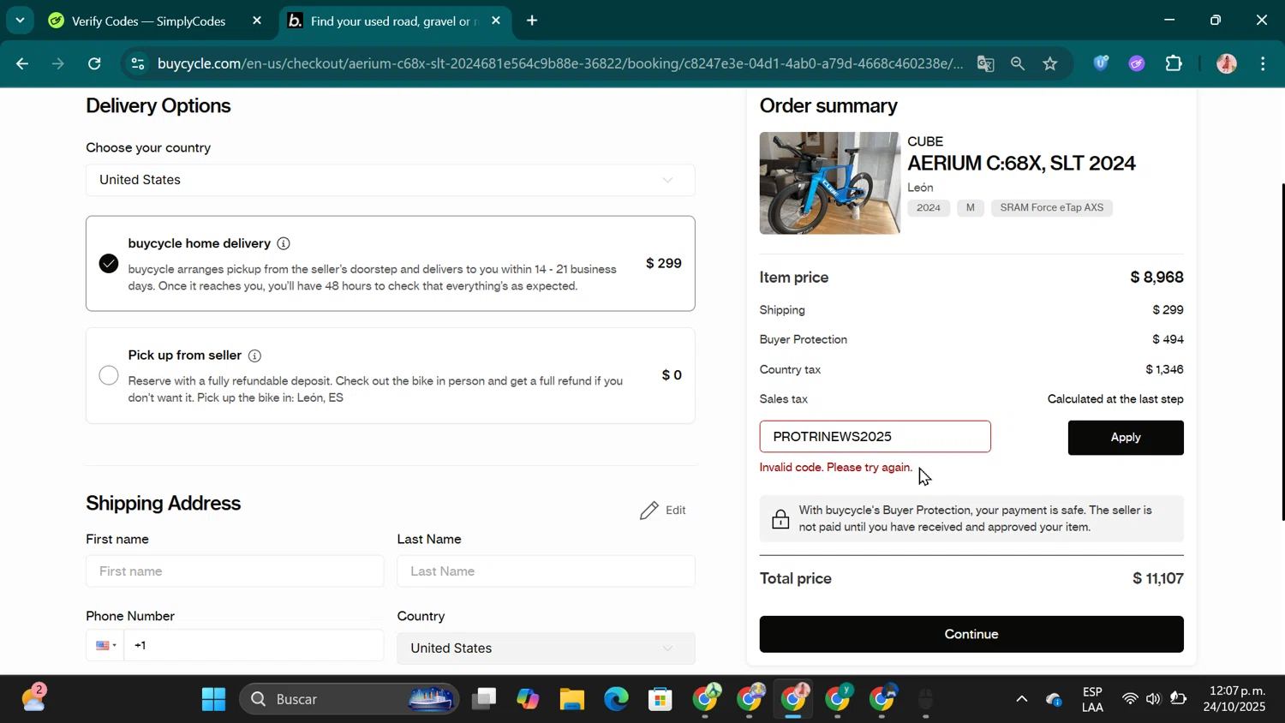Click the promo code field PROTRINEWS2025
Viewport: 1285px width, 723px height.
point(875,437)
